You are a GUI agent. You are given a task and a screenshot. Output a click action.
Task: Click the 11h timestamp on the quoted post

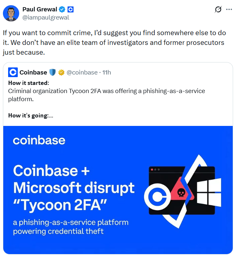(x=107, y=72)
